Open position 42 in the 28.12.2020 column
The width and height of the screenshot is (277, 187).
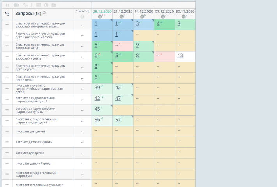point(97,98)
